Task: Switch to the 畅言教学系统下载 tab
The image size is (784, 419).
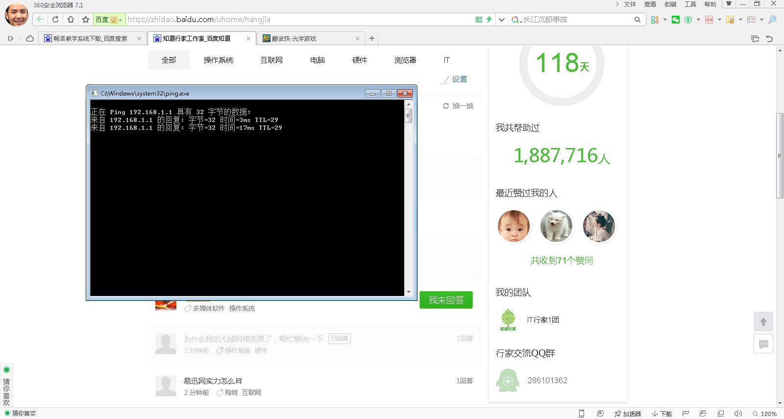Action: pos(93,38)
